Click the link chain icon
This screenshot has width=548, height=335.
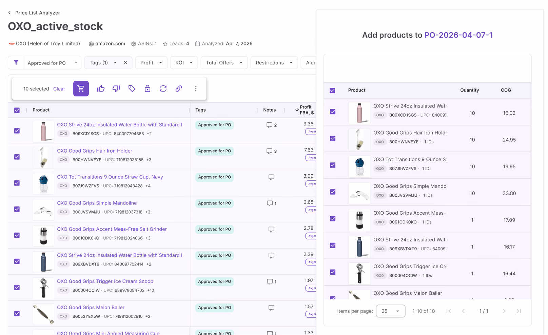179,88
